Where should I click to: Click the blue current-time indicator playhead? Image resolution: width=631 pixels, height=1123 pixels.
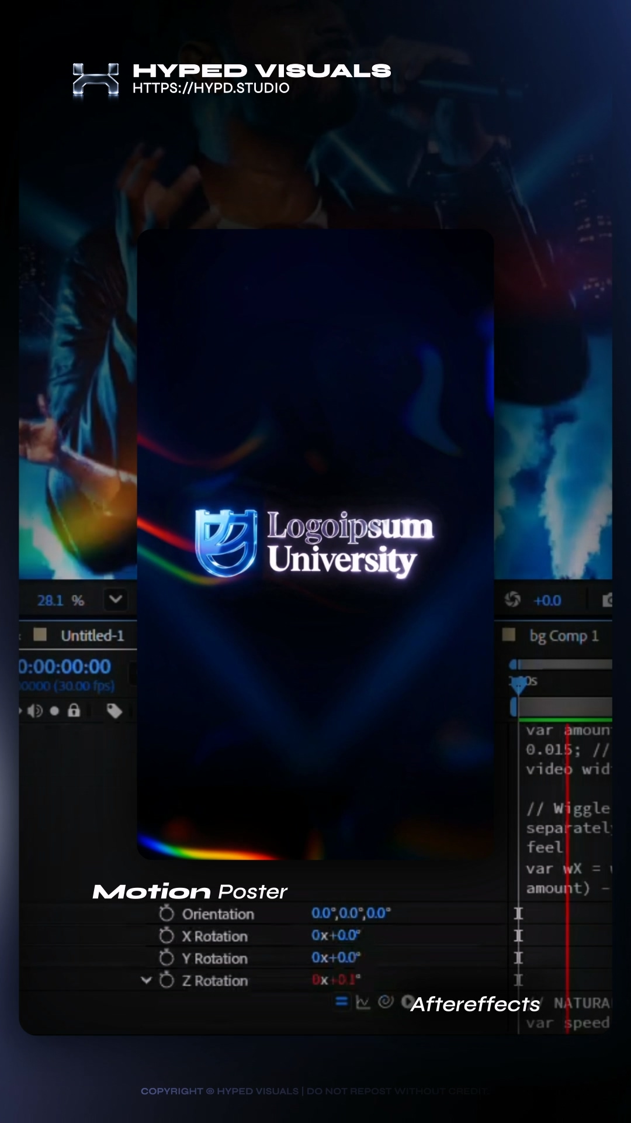[518, 684]
